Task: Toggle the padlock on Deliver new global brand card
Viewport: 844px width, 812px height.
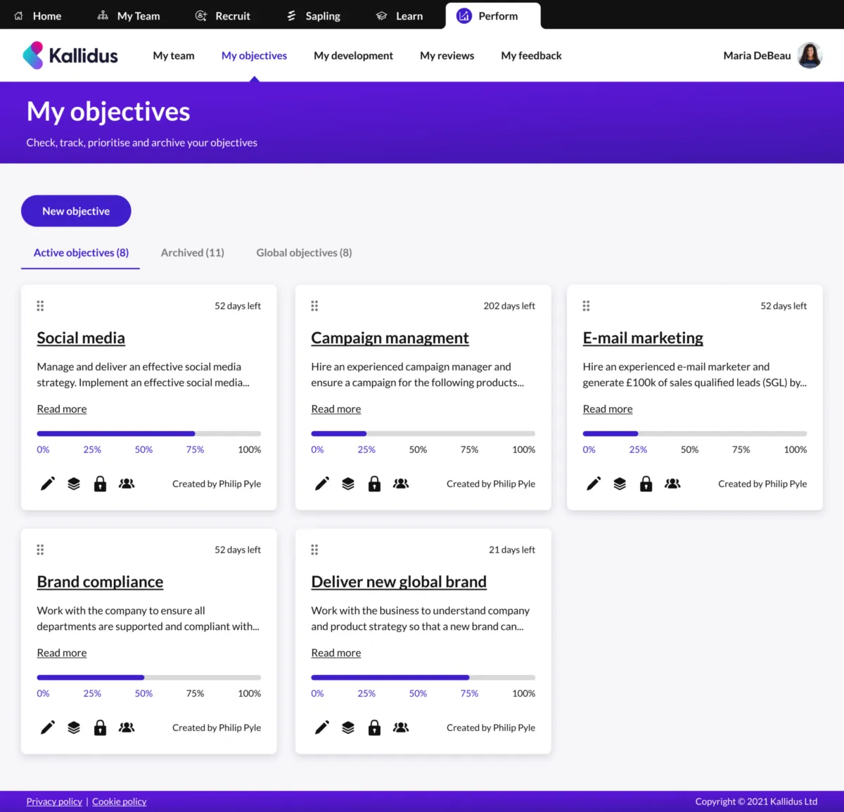Action: [x=374, y=728]
